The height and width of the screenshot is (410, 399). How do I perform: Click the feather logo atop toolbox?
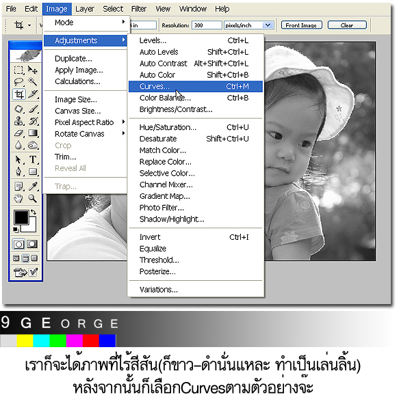click(x=25, y=55)
